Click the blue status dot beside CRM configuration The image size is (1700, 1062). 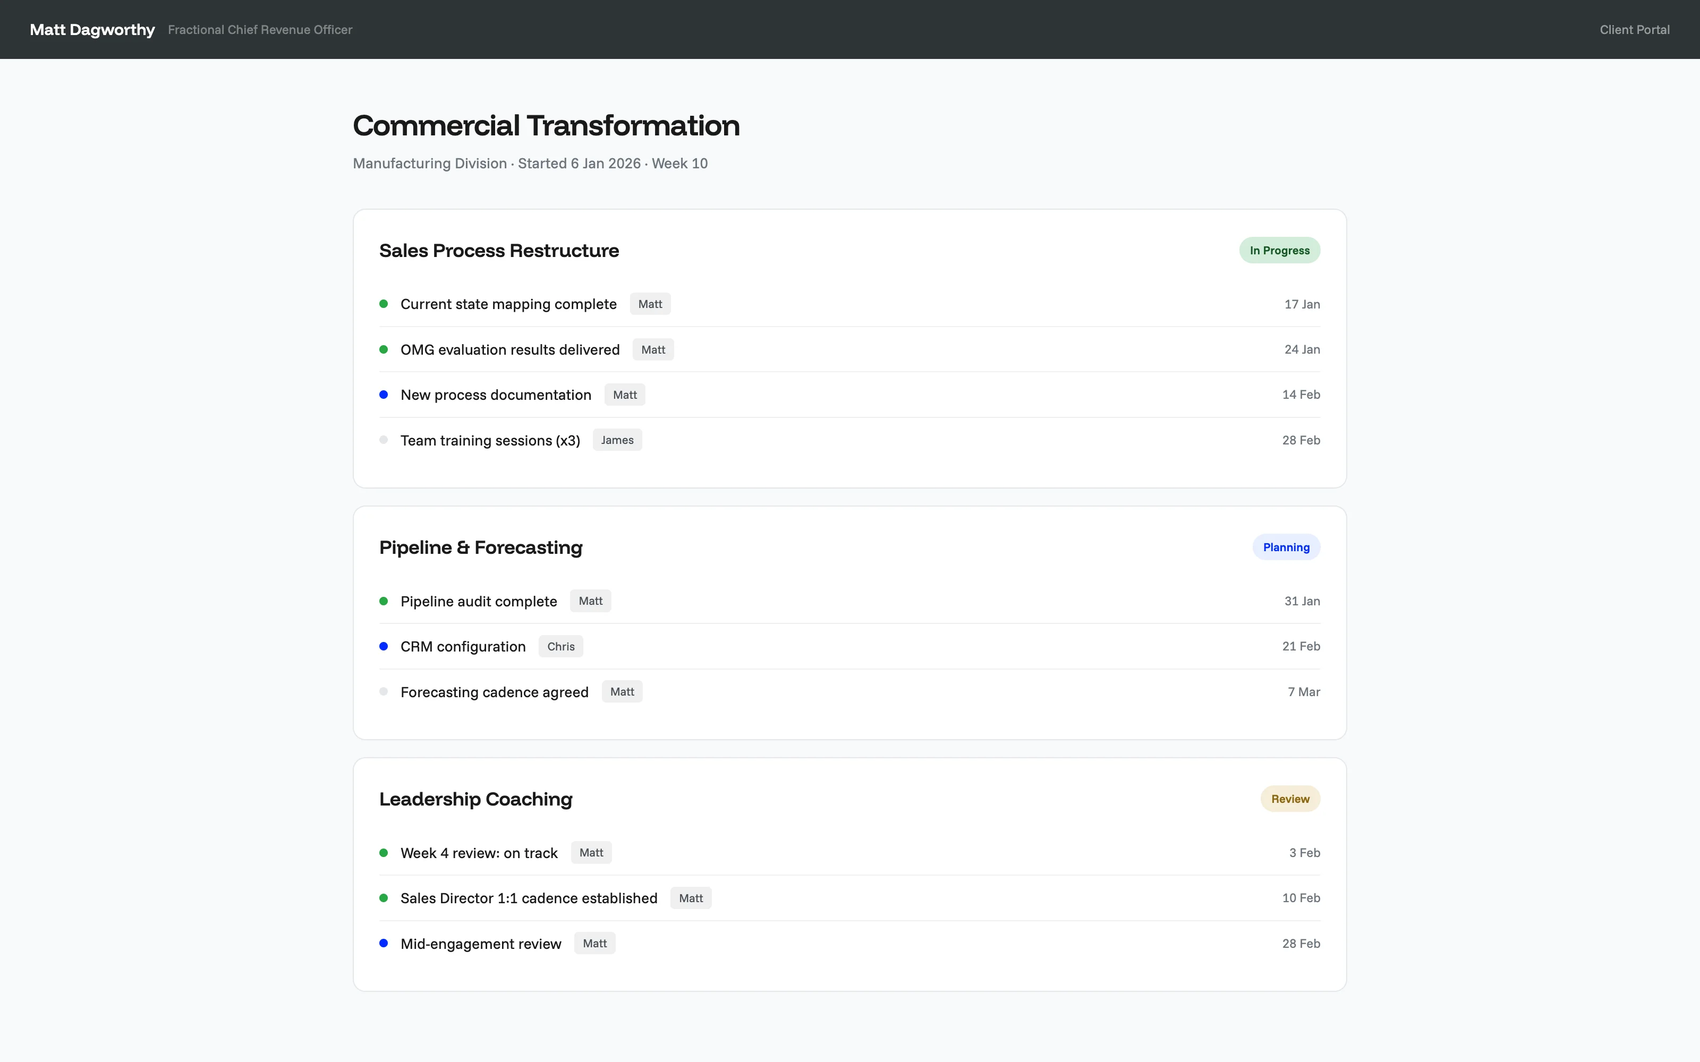(x=384, y=646)
